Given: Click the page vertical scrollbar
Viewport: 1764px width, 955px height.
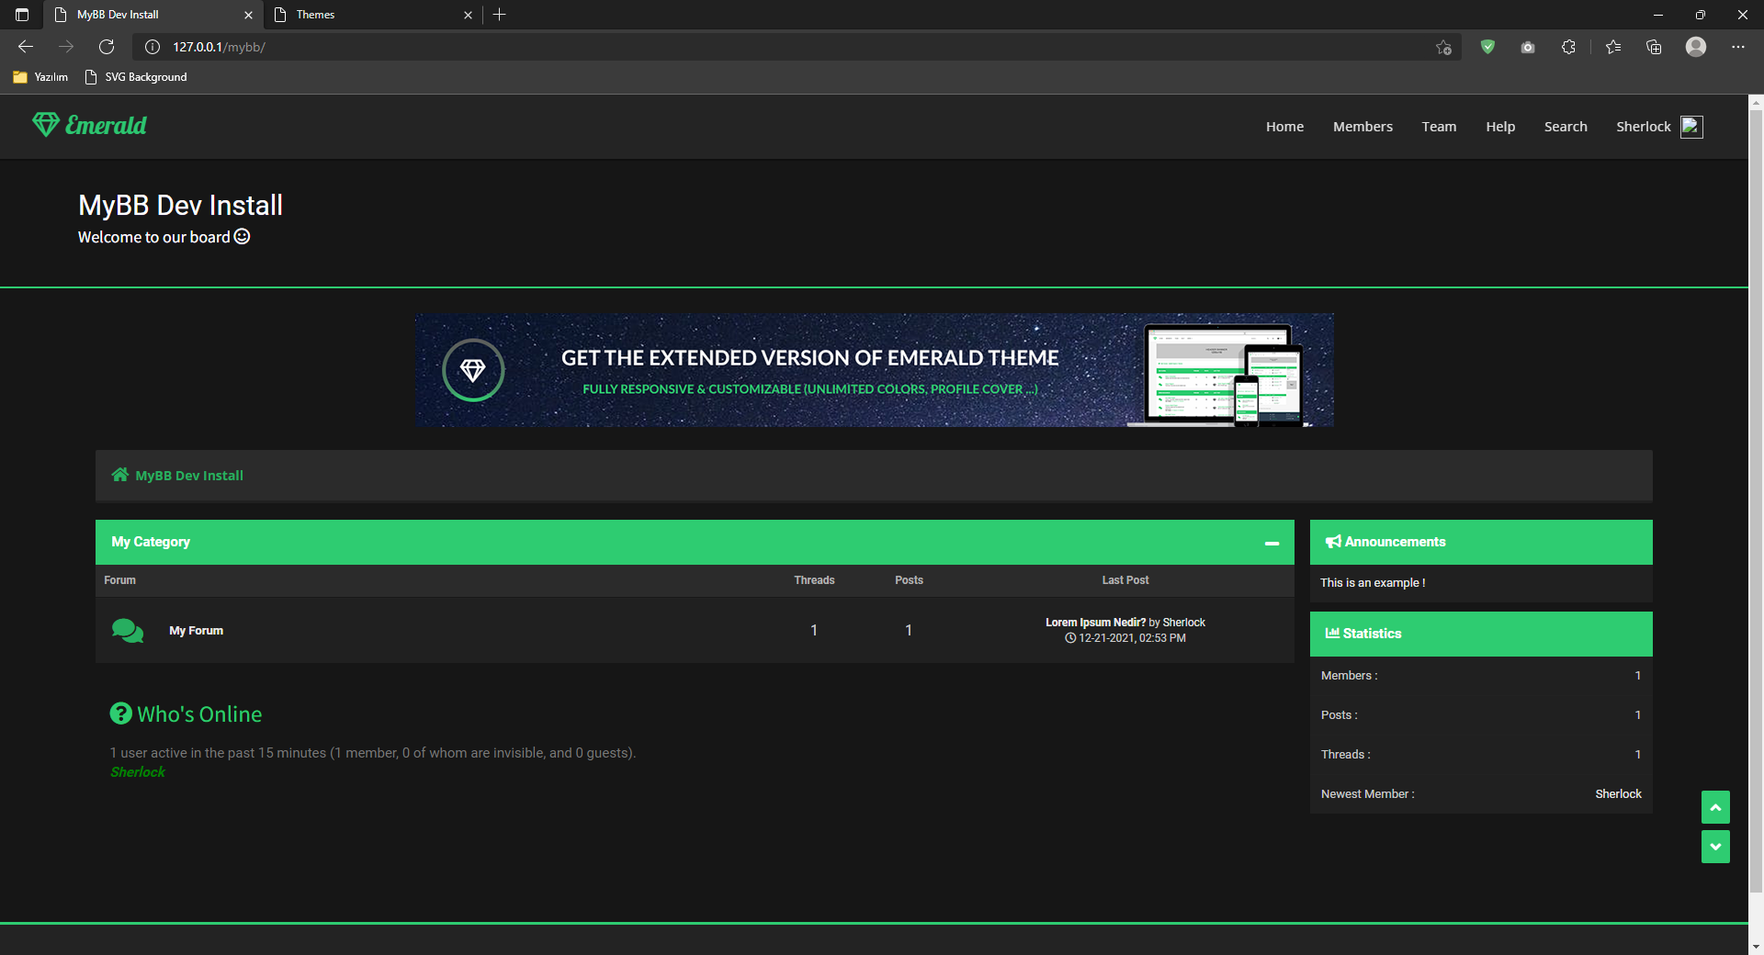Looking at the screenshot, I should (1756, 500).
